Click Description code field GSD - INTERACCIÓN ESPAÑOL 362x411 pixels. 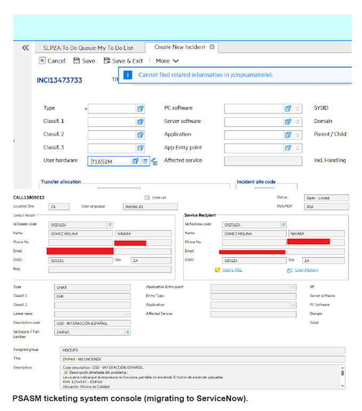(93, 323)
